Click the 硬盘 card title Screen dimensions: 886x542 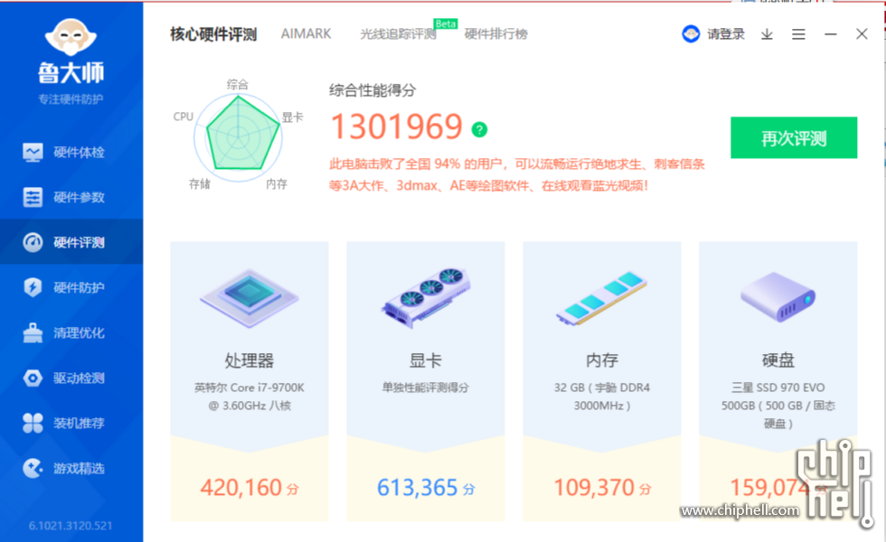click(778, 360)
